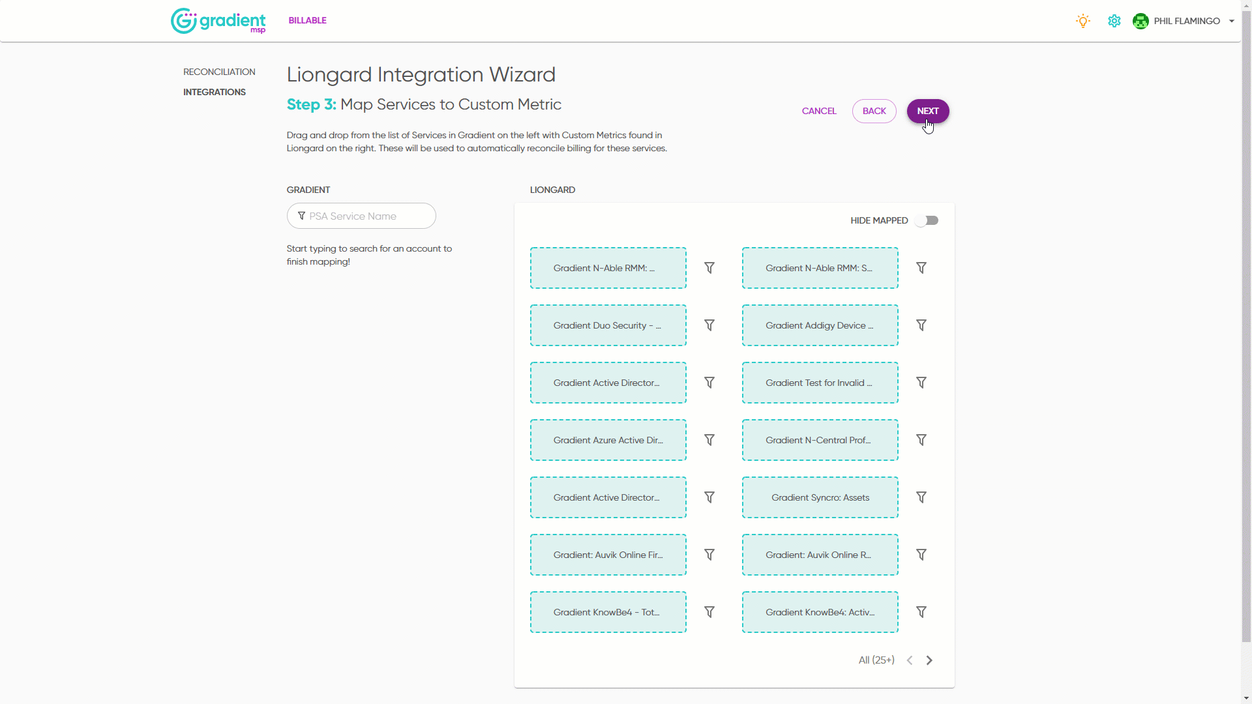Select the Gradient Test for Invalid card

pyautogui.click(x=820, y=383)
